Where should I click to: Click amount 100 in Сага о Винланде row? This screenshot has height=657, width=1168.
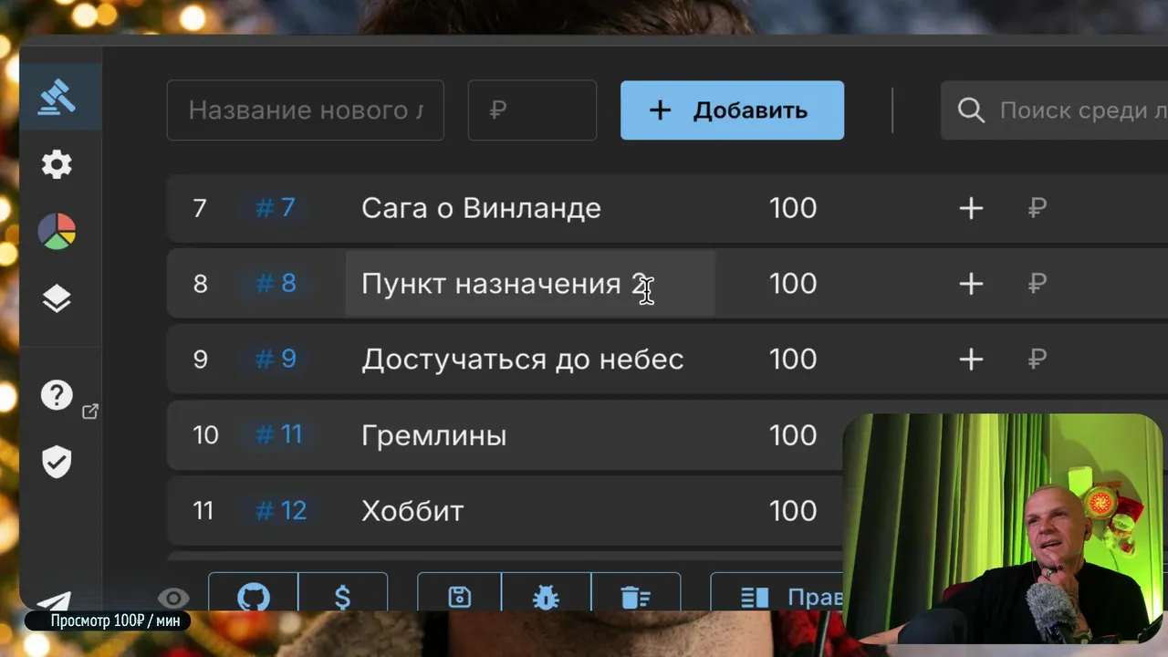tap(792, 208)
